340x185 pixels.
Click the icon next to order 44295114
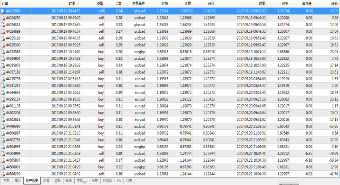[x=3, y=99]
